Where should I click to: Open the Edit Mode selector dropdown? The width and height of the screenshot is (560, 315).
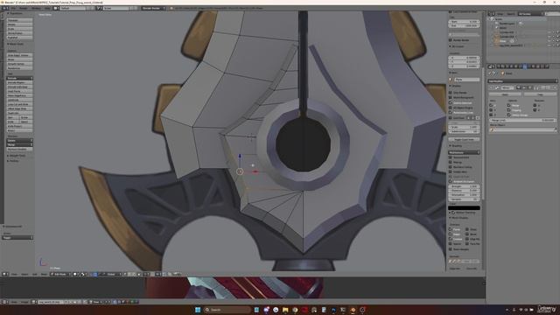pos(59,274)
